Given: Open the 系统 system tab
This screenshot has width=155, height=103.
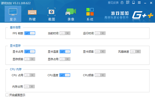Looking at the screenshot, I should 90,14.
